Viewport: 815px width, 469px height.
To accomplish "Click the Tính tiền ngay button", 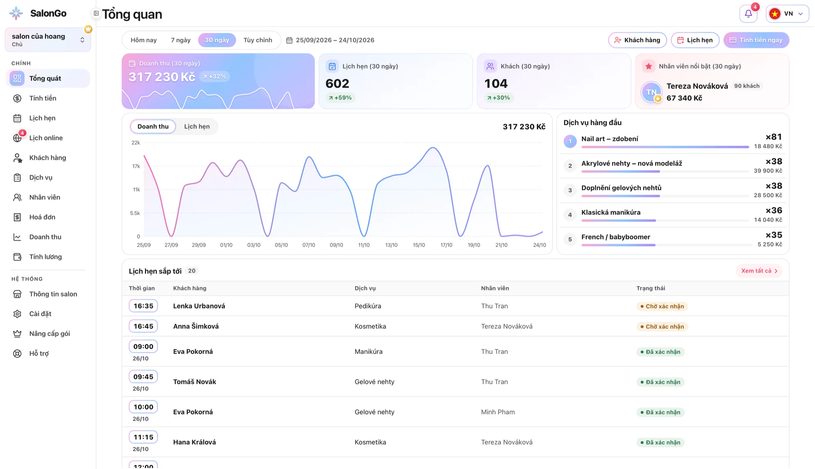I will [x=756, y=40].
